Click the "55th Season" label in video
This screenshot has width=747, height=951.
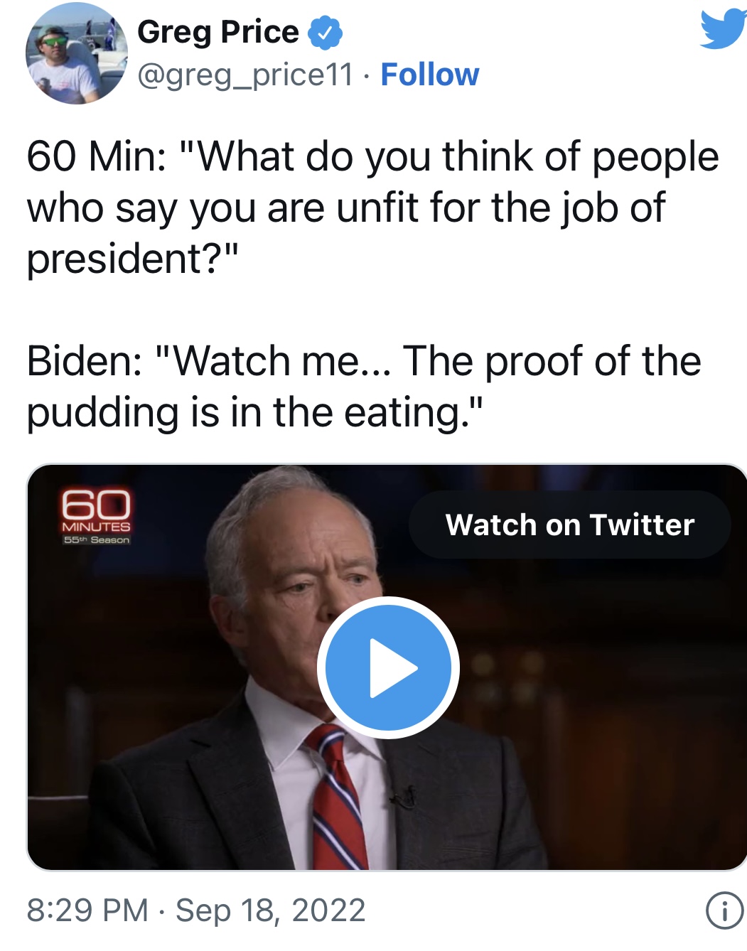click(97, 540)
